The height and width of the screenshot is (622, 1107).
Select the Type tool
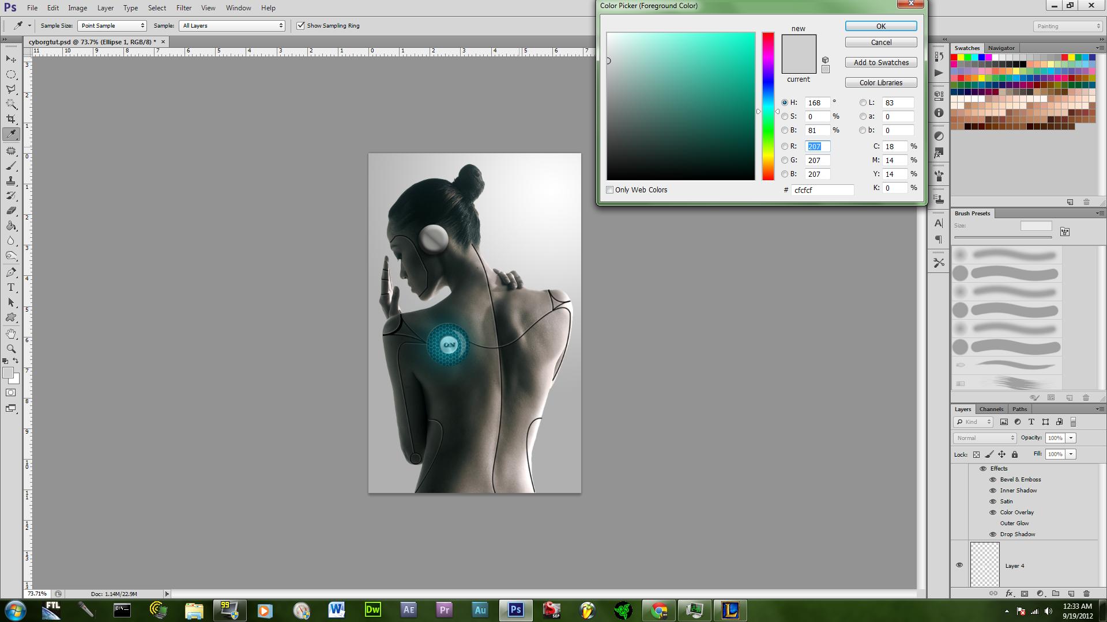point(11,287)
